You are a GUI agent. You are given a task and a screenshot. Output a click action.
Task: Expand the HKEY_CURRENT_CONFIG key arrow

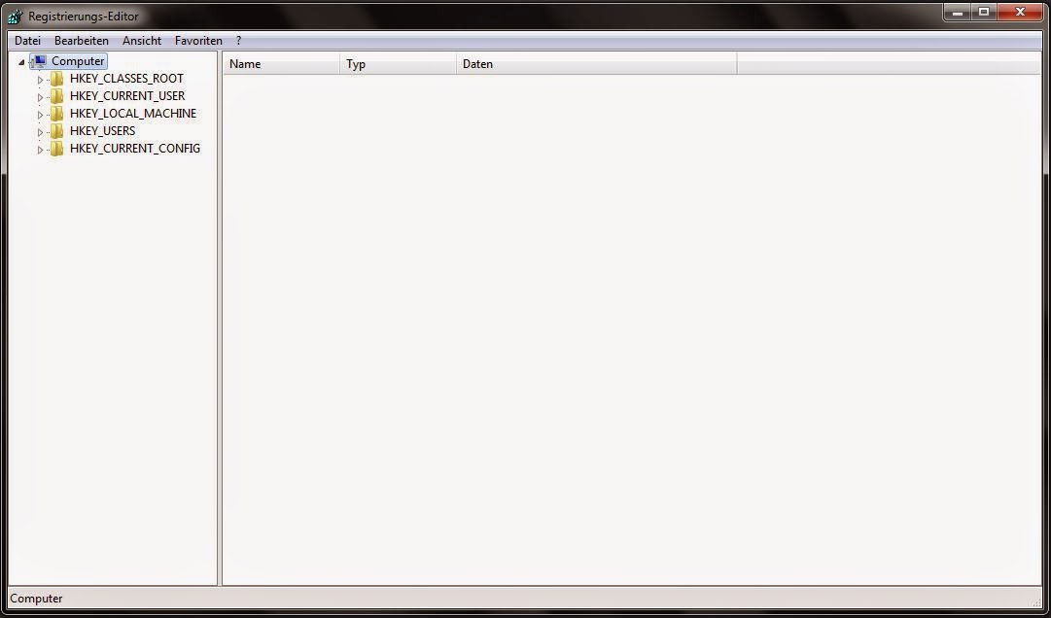[x=40, y=150]
